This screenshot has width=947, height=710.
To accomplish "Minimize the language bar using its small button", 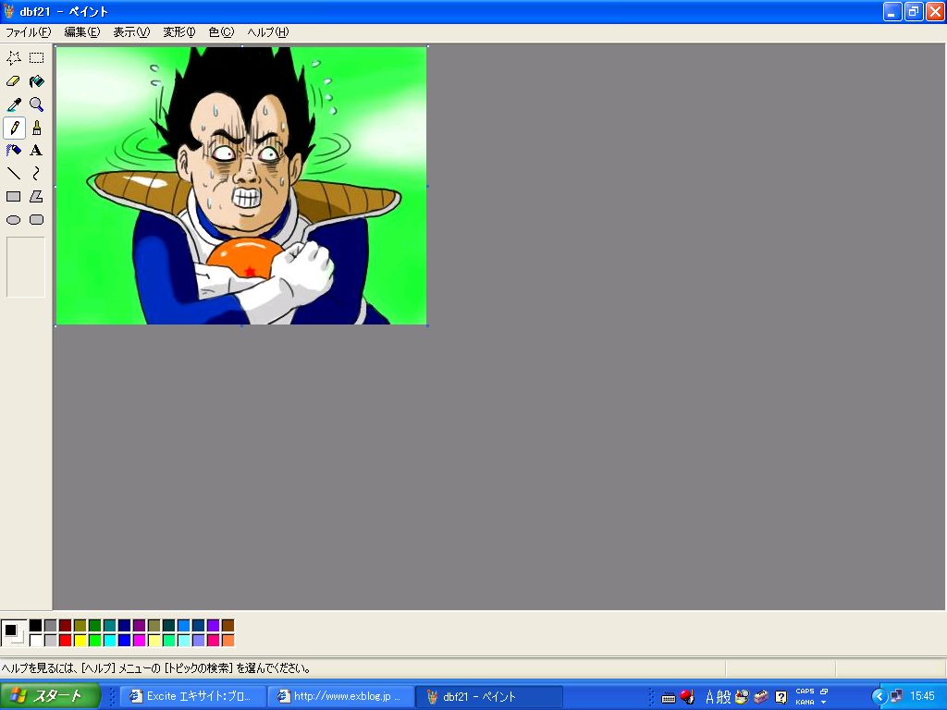I will pos(824,692).
